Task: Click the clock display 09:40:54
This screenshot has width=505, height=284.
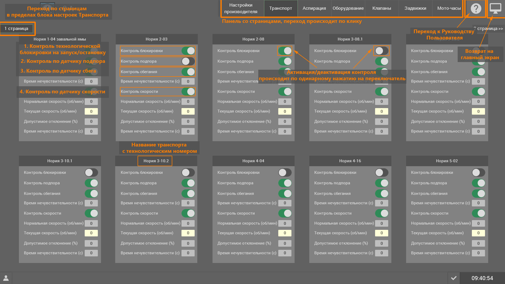Action: (x=482, y=278)
